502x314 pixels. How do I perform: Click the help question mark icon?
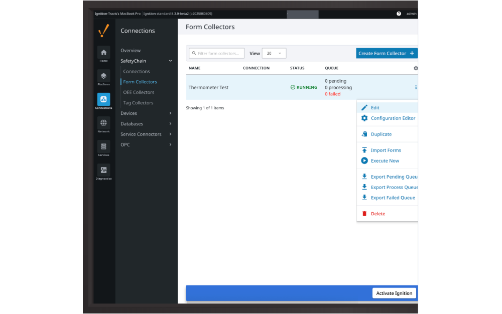399,14
